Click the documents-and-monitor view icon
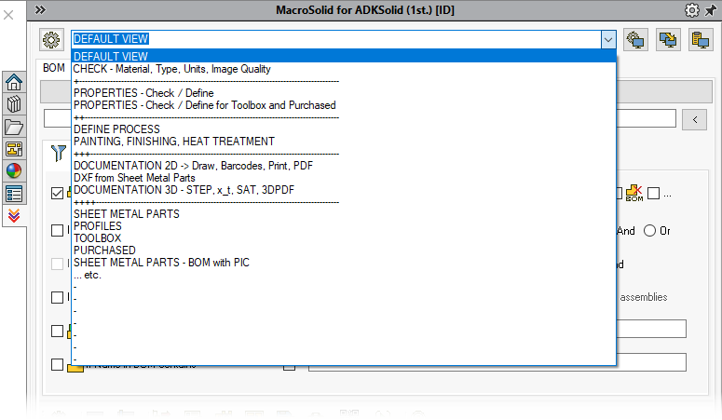722x420 pixels. (701, 40)
